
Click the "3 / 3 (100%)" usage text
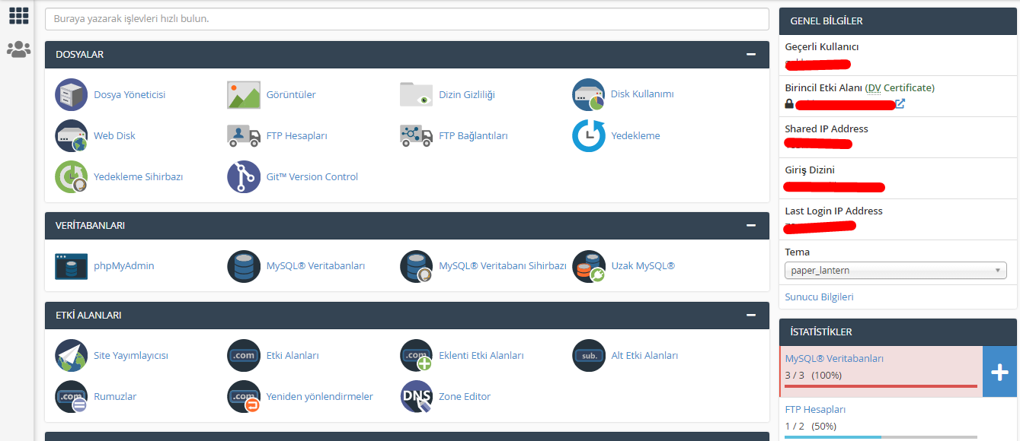click(x=813, y=375)
